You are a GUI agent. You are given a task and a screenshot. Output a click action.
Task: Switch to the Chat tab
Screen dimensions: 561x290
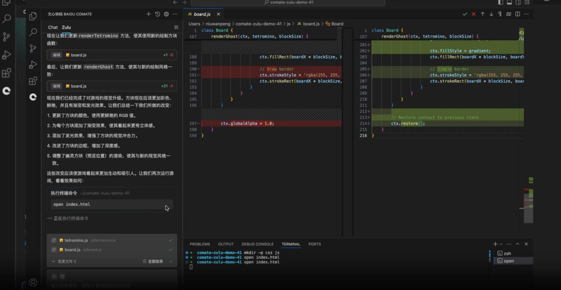click(x=53, y=27)
